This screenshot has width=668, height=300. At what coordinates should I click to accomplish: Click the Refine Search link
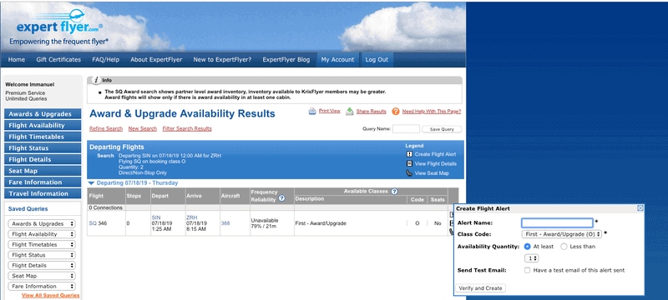tap(106, 129)
